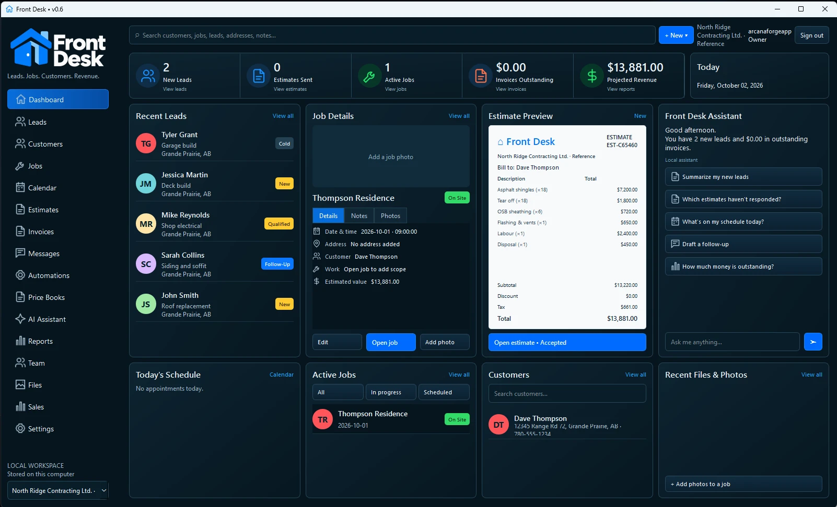This screenshot has height=507, width=837.
Task: Click the Add photo button
Action: pyautogui.click(x=445, y=342)
